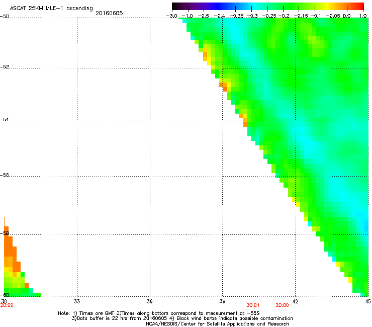
Task: Click the latitude axis label -52
Action: tap(5, 67)
